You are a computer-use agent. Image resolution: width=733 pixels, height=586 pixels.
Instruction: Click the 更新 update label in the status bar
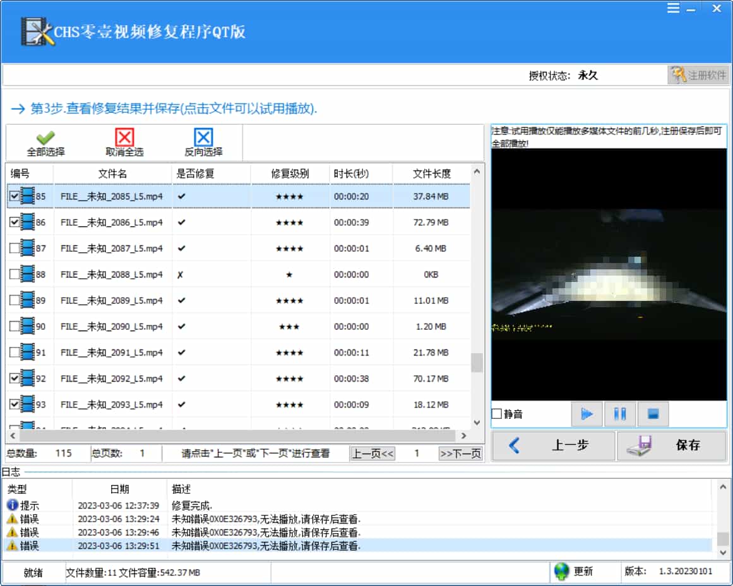pos(583,571)
